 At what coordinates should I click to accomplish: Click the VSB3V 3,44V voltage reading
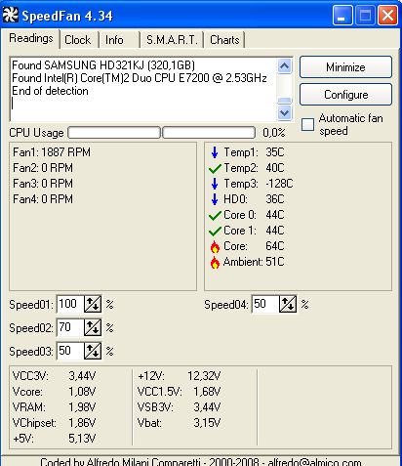[x=180, y=407]
